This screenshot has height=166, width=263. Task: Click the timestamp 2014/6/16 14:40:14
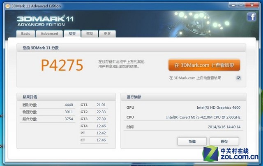point(224,127)
